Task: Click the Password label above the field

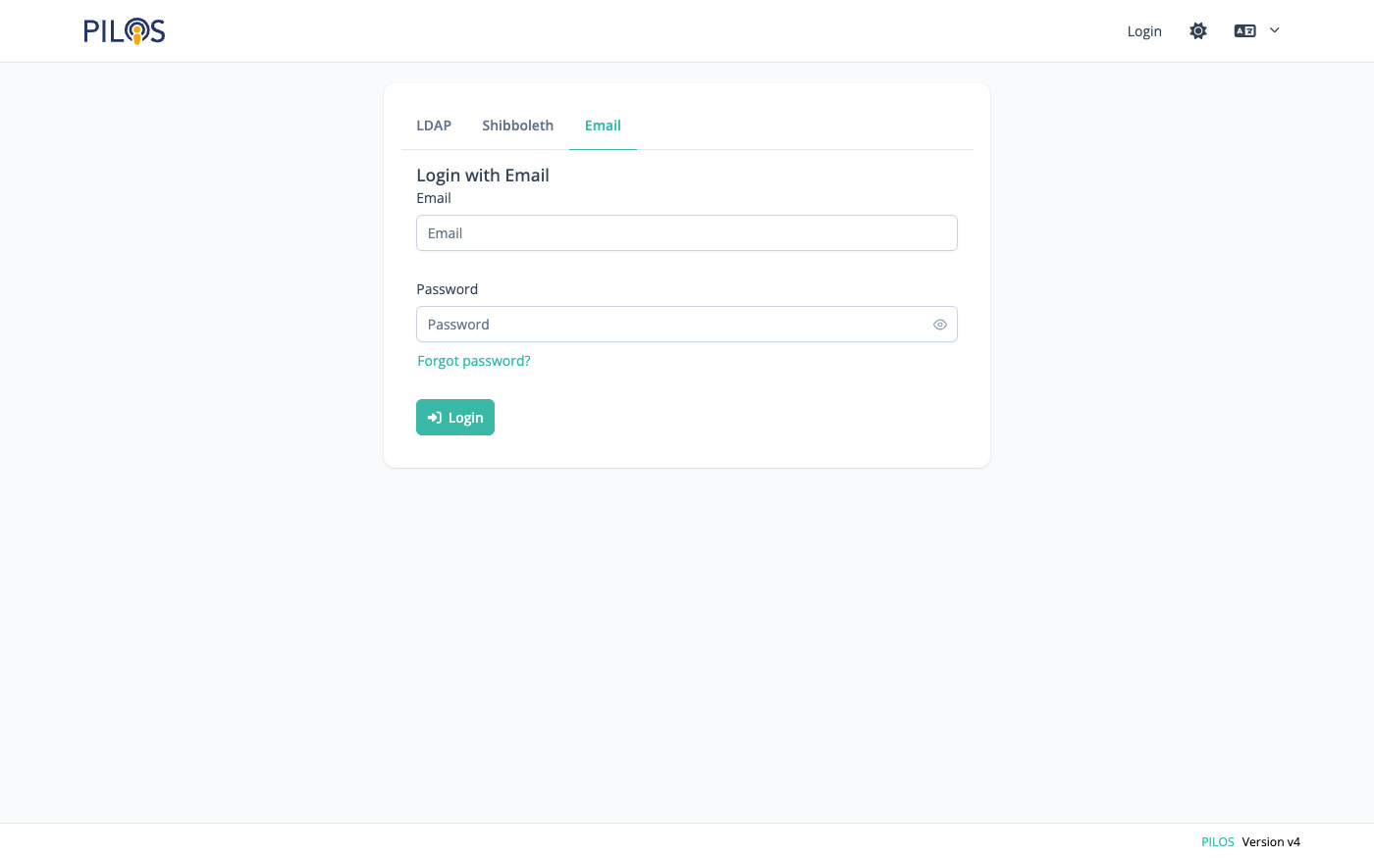Action: tap(447, 289)
